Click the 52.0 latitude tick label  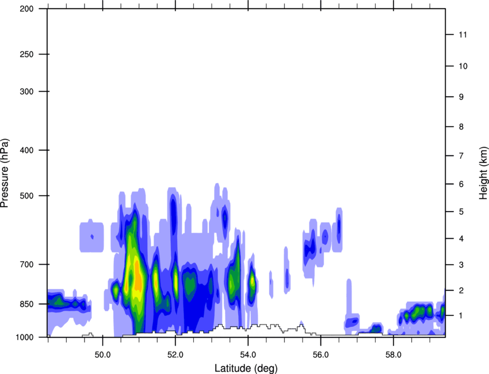point(175,355)
